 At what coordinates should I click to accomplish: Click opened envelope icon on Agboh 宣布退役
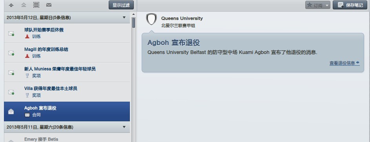pyautogui.click(x=11, y=111)
